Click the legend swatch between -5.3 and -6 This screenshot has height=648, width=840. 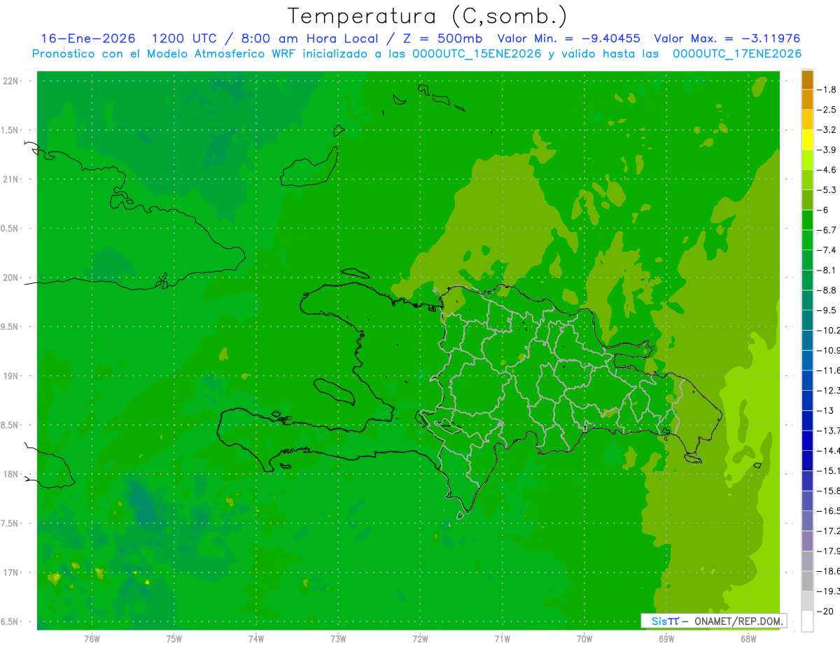click(x=807, y=200)
